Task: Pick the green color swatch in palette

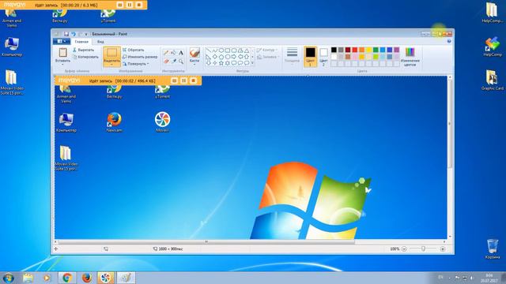Action: point(376,50)
